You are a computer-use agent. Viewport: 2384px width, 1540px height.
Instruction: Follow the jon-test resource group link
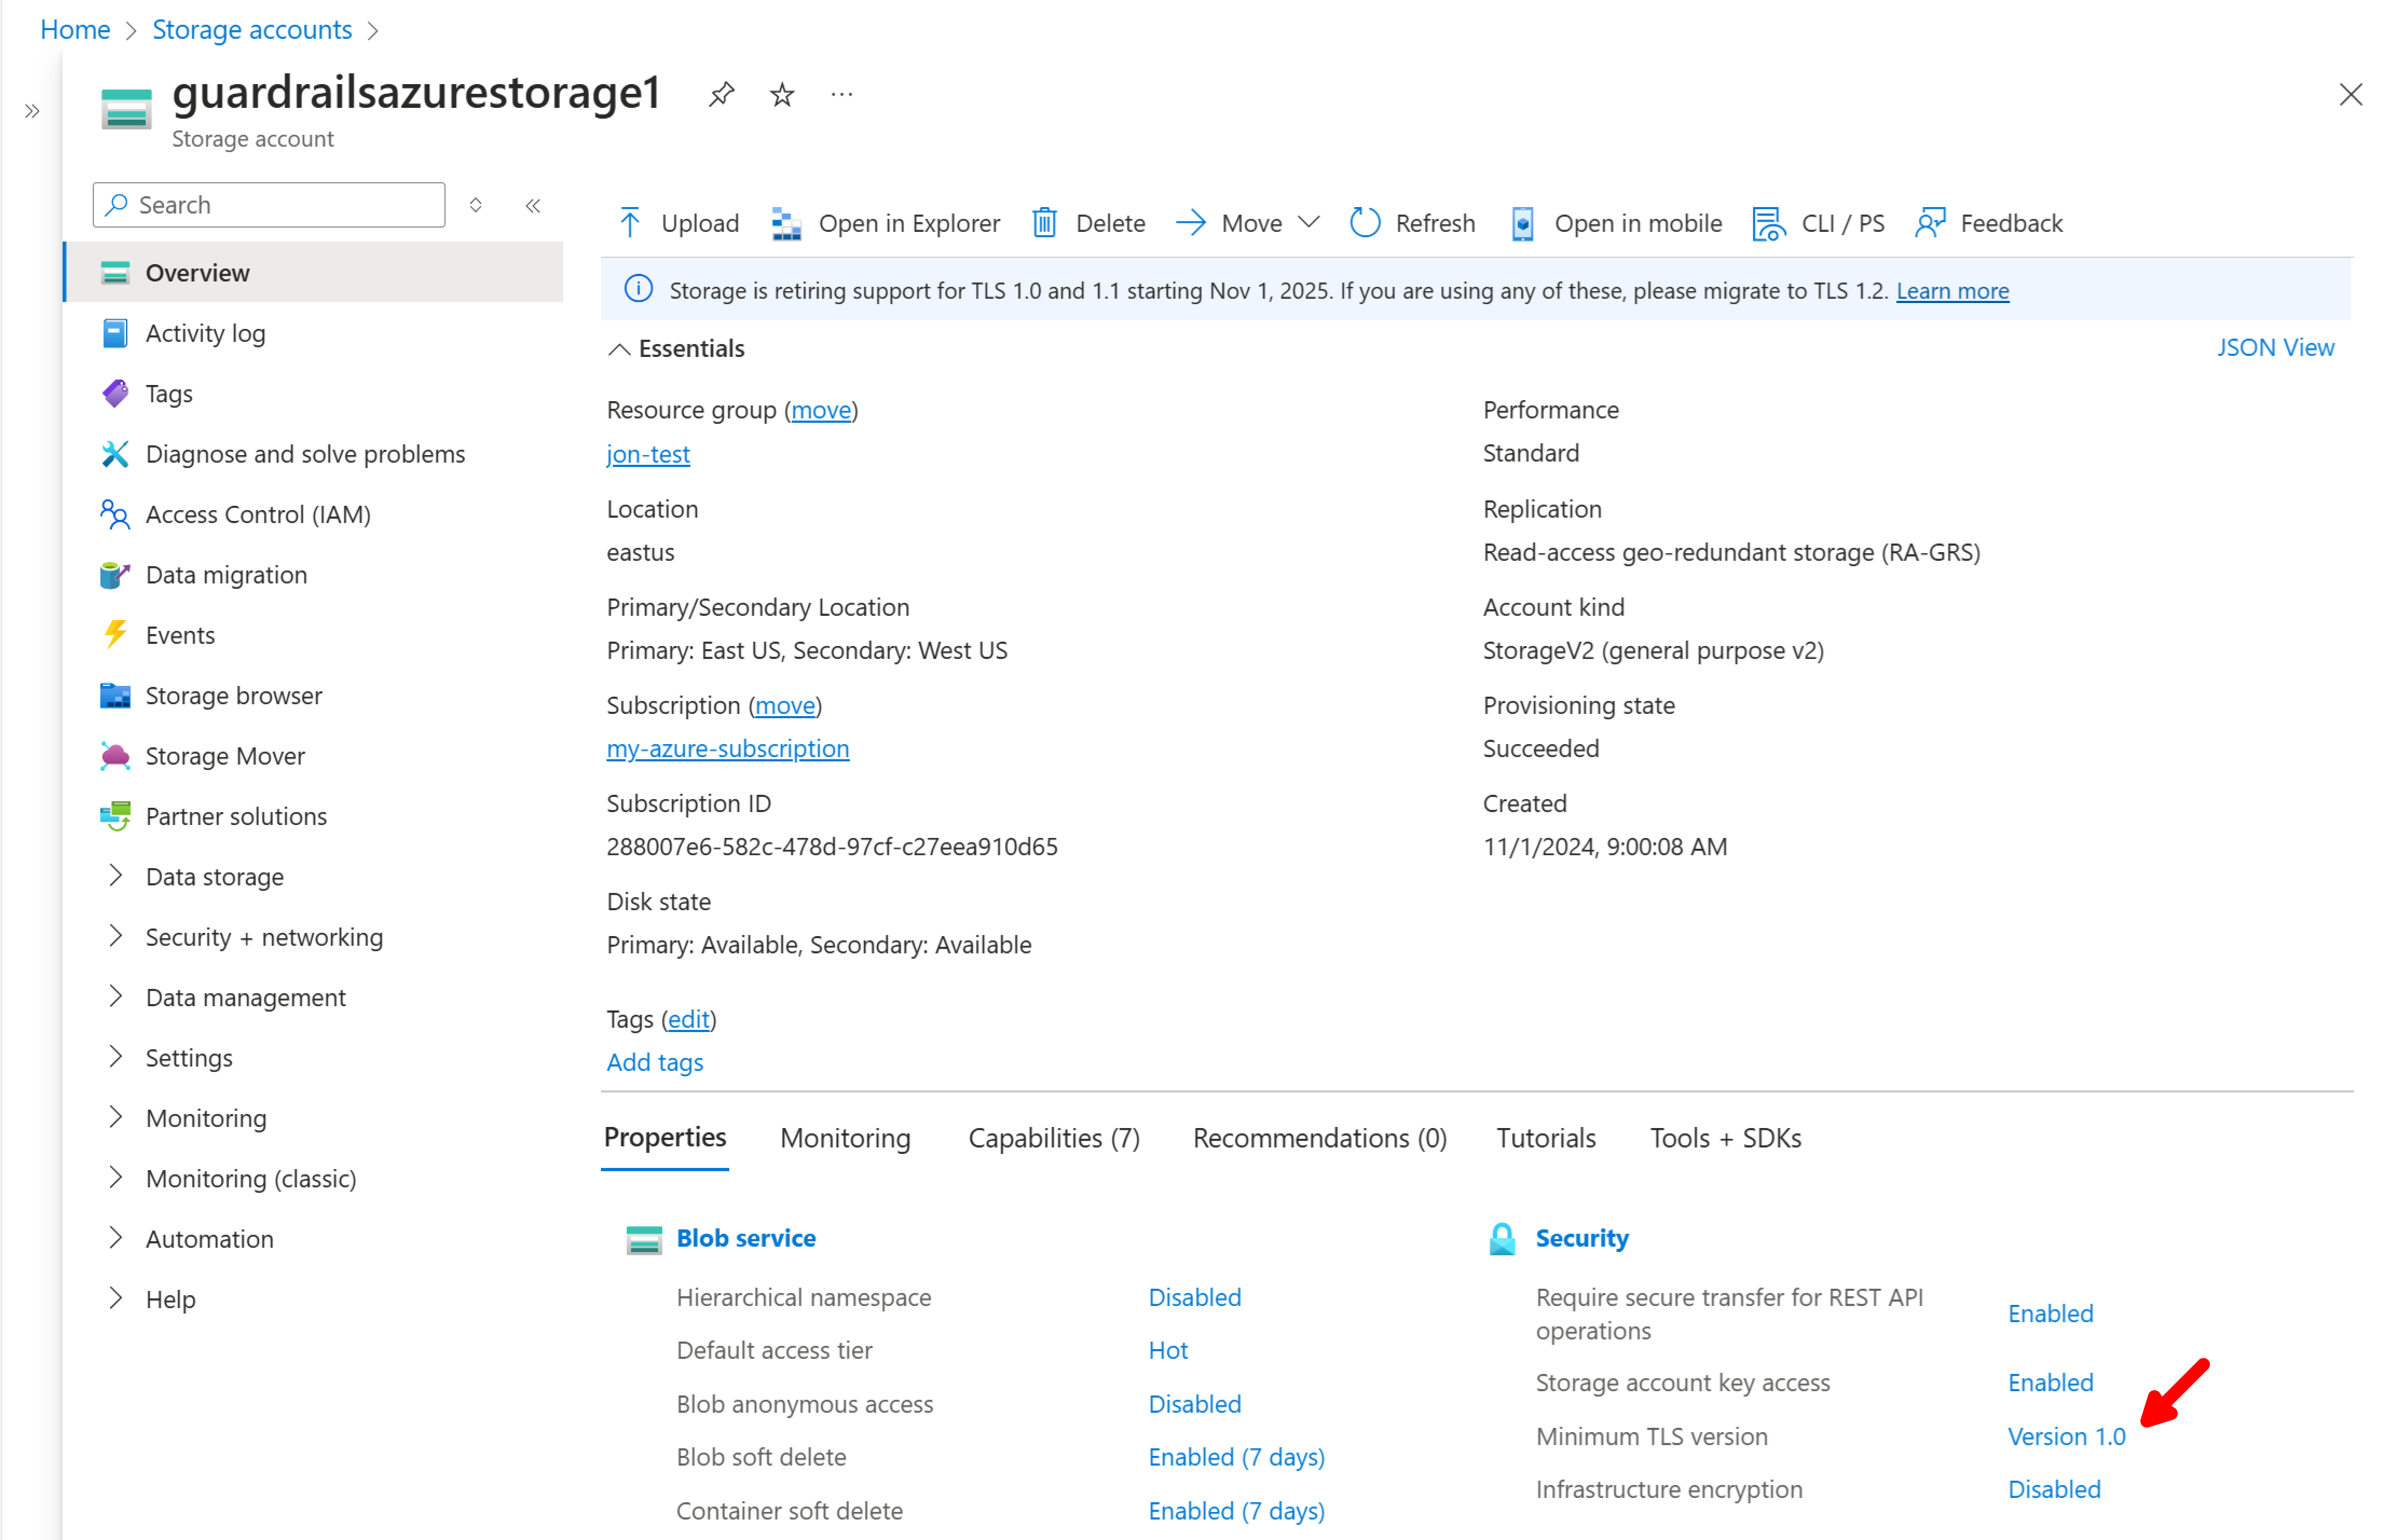[x=648, y=454]
